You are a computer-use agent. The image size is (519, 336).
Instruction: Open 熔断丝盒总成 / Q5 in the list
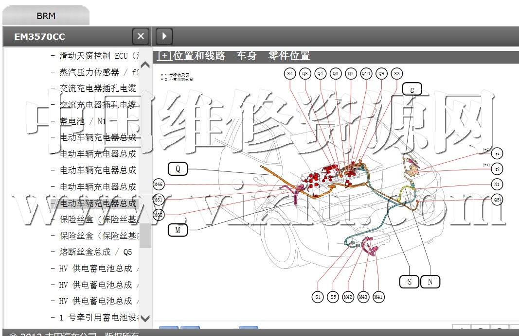96,252
